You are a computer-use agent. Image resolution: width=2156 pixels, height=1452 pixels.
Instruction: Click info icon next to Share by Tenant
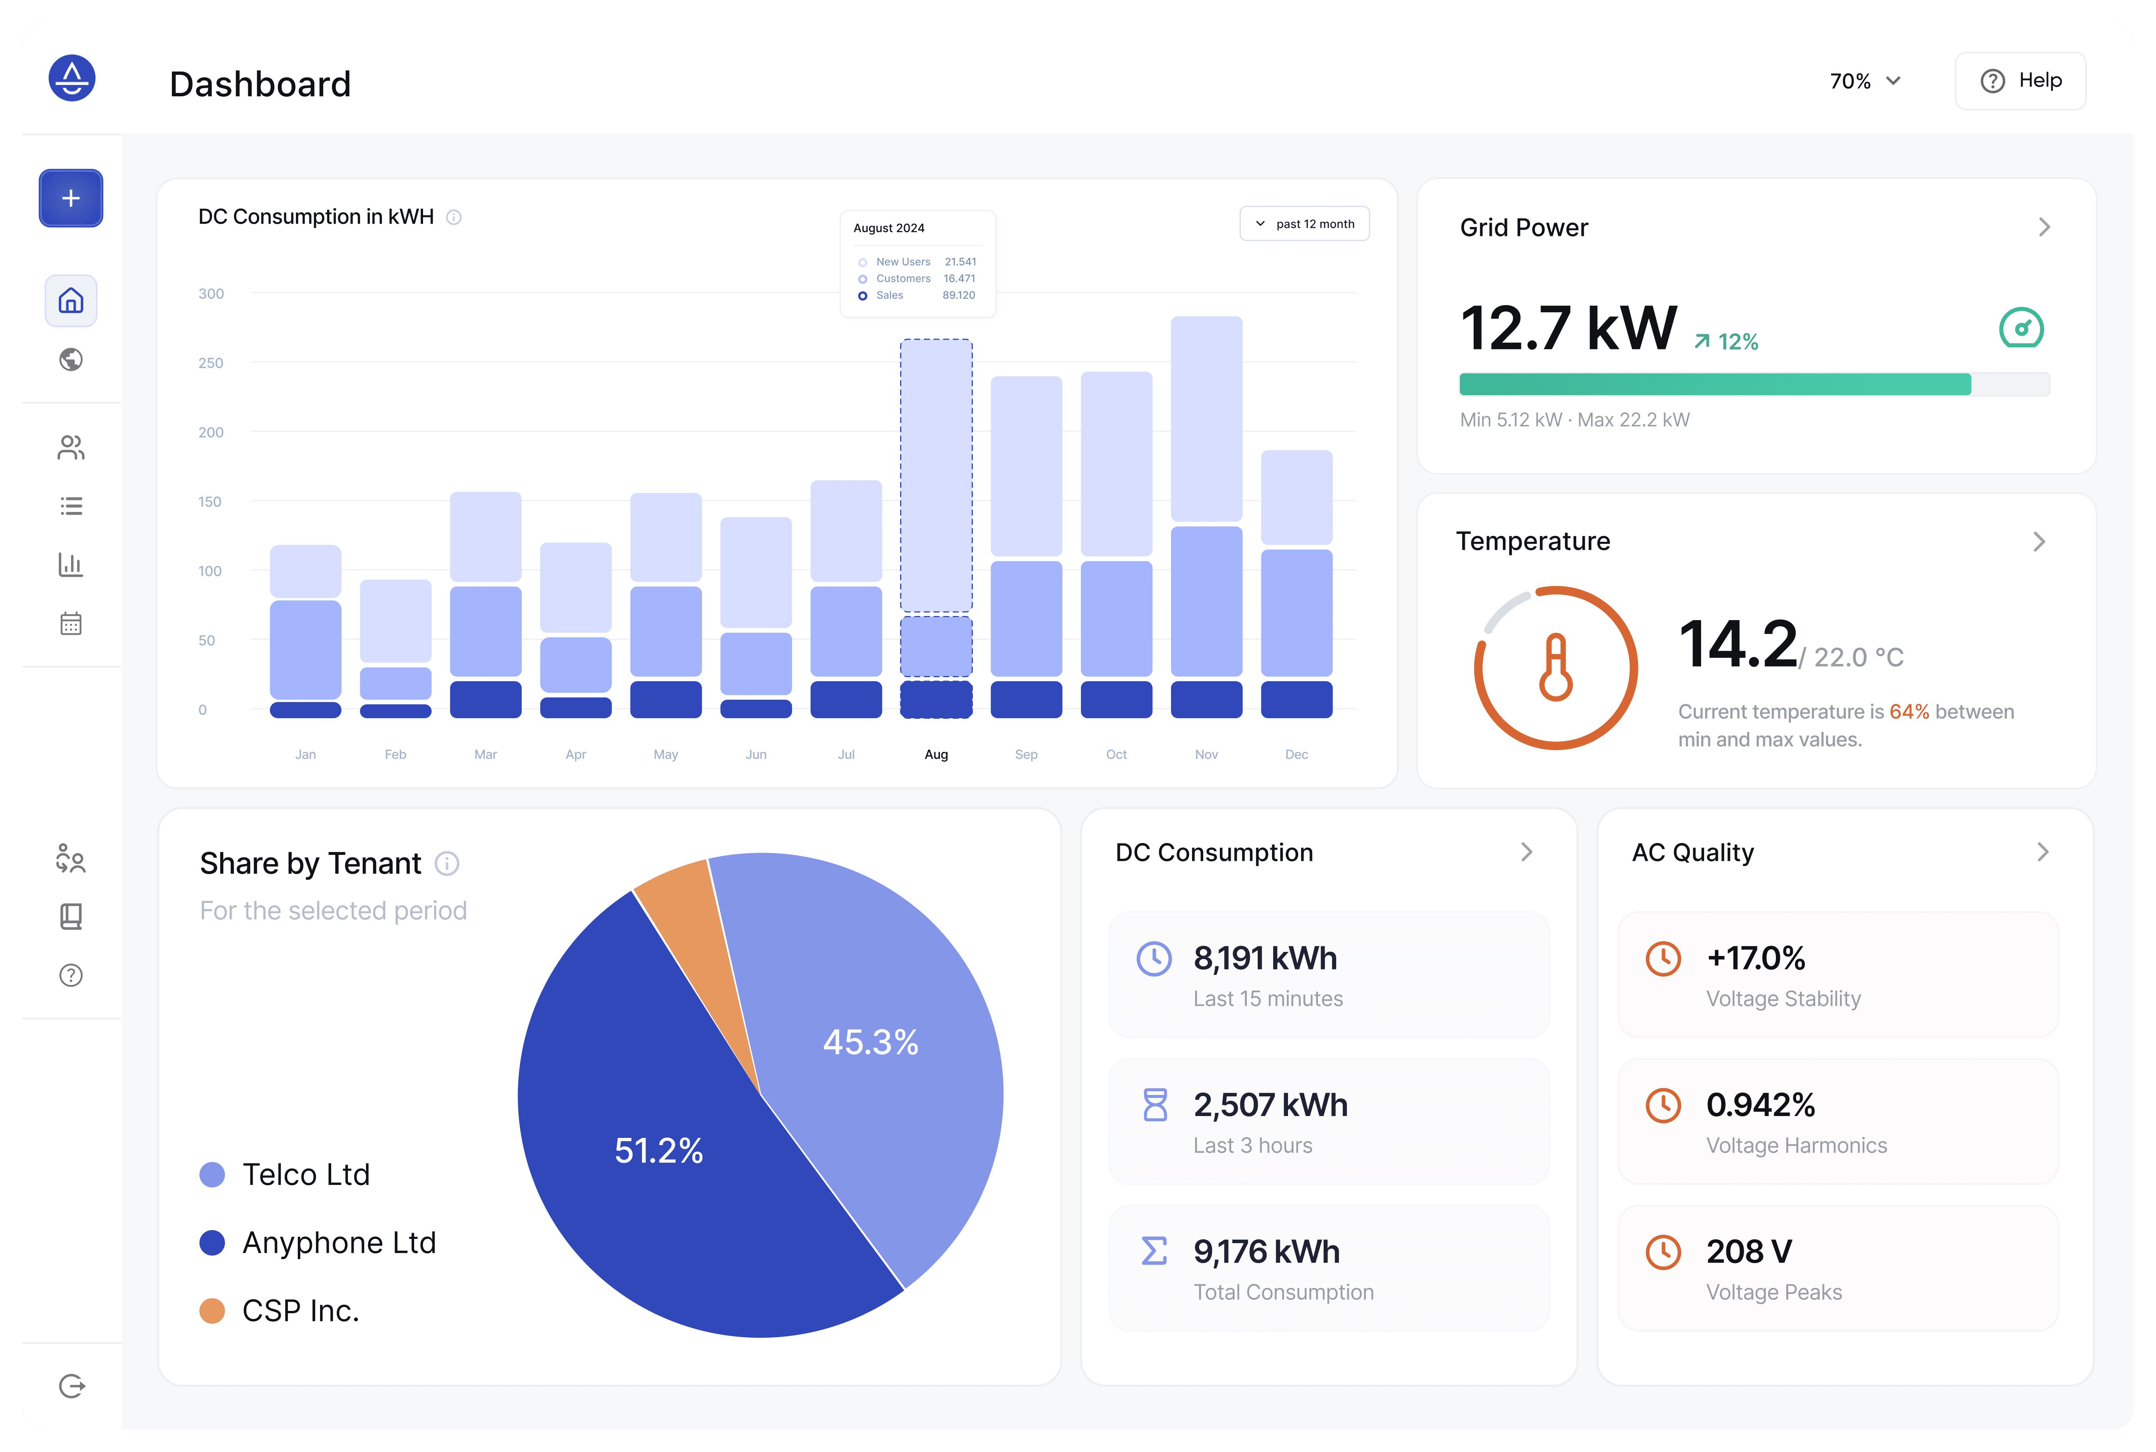pyautogui.click(x=447, y=864)
